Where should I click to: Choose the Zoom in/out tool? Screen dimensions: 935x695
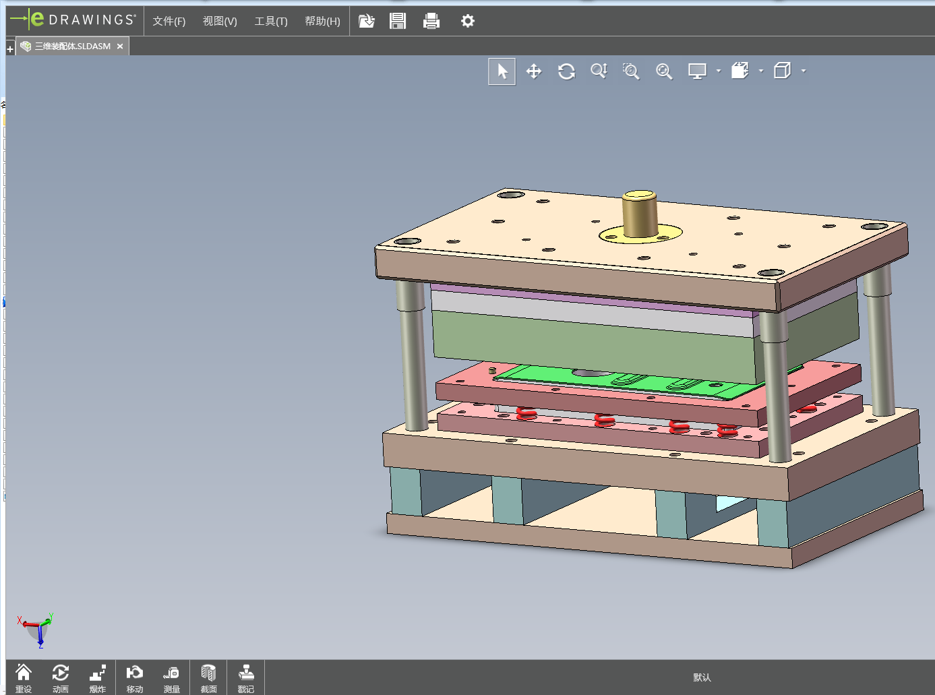599,71
